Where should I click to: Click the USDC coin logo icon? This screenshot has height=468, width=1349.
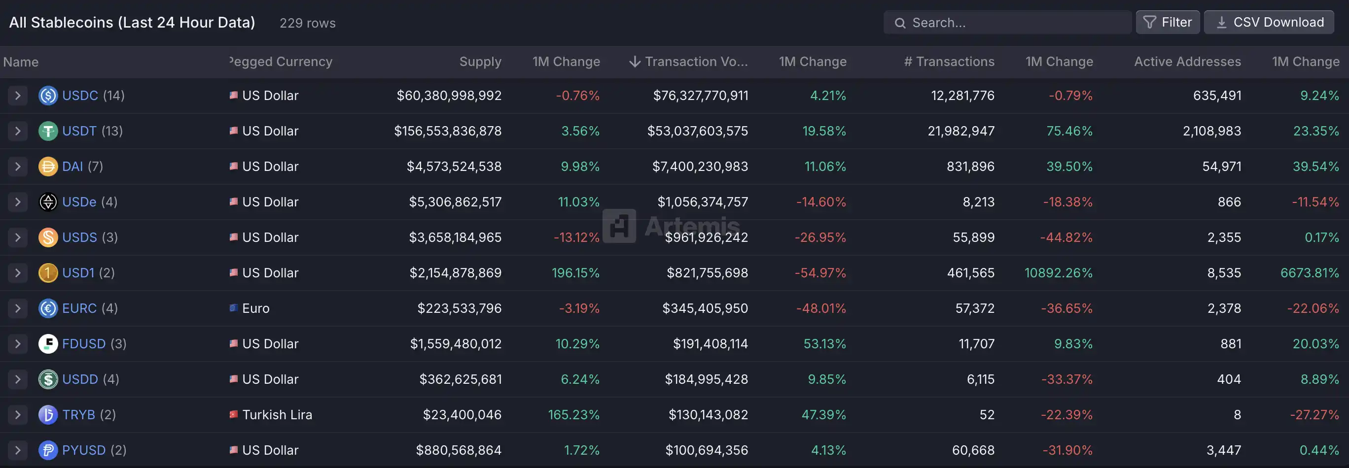(x=48, y=95)
